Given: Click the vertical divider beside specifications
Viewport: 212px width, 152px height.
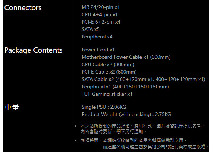Looking at the screenshot, I should [x=74, y=61].
